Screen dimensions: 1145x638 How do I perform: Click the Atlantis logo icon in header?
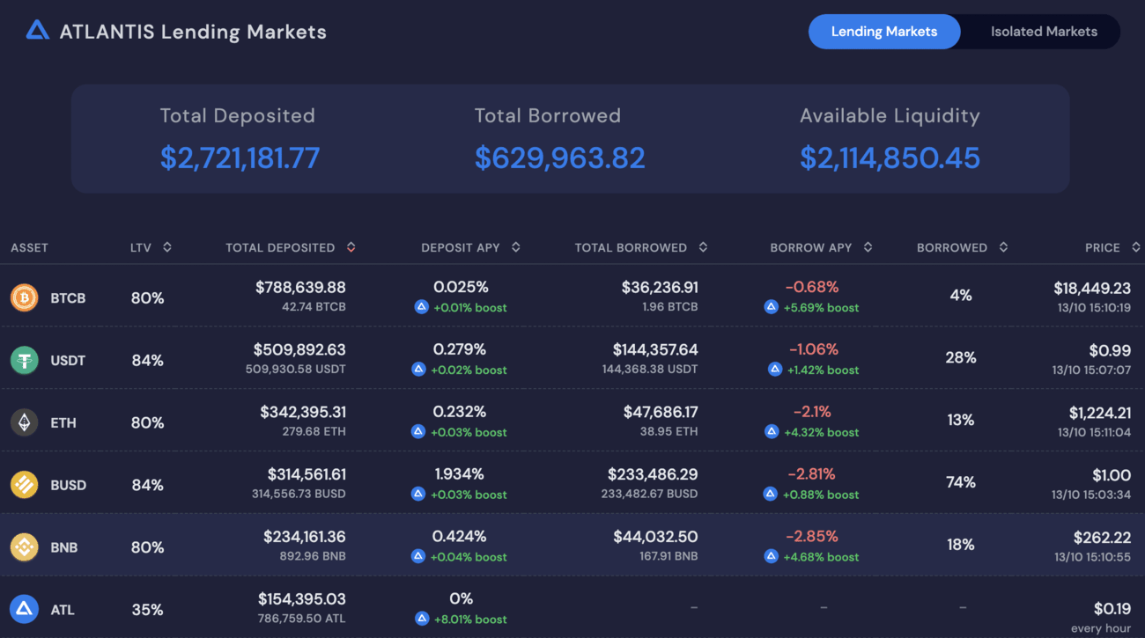pyautogui.click(x=37, y=31)
